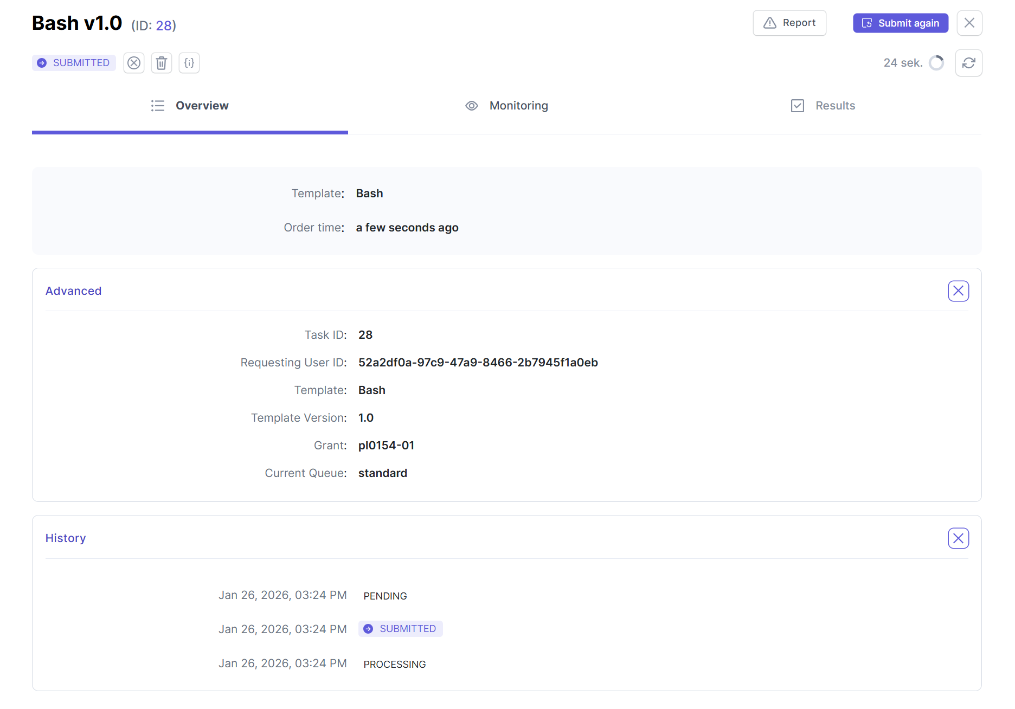The width and height of the screenshot is (1015, 709).
Task: Open the JSON view curly braces icon
Action: 189,63
